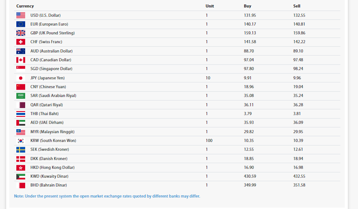The height and width of the screenshot is (209, 358).
Task: Click the Sell column header
Action: point(297,6)
